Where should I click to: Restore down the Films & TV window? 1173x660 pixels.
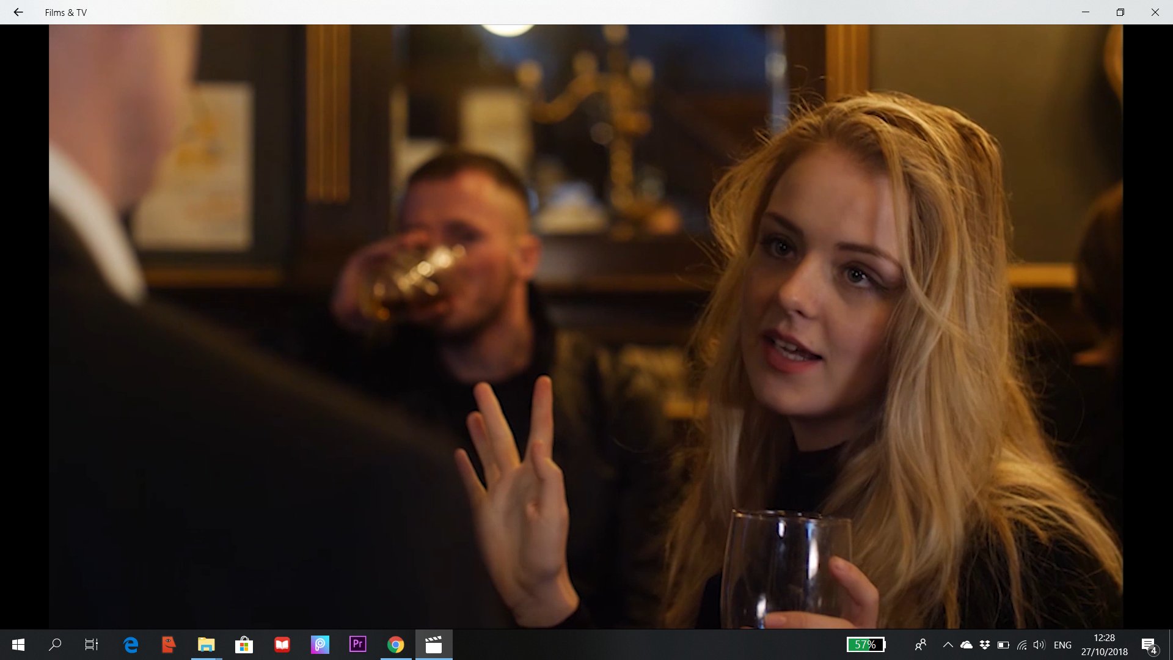(x=1120, y=12)
